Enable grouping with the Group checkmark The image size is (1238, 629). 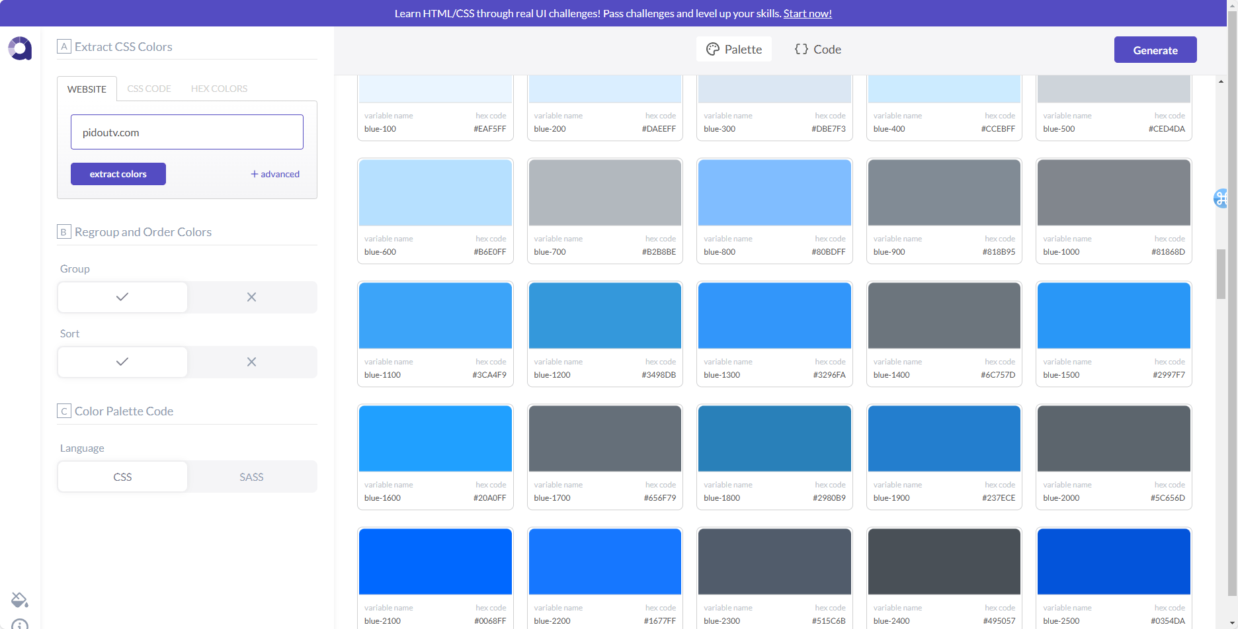click(122, 297)
